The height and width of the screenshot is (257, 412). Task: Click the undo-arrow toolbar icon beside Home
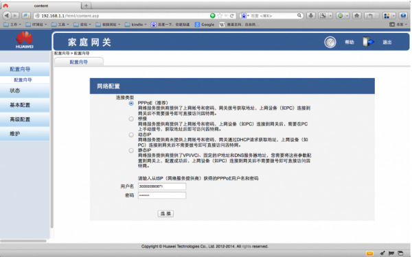pyautogui.click(x=370, y=16)
